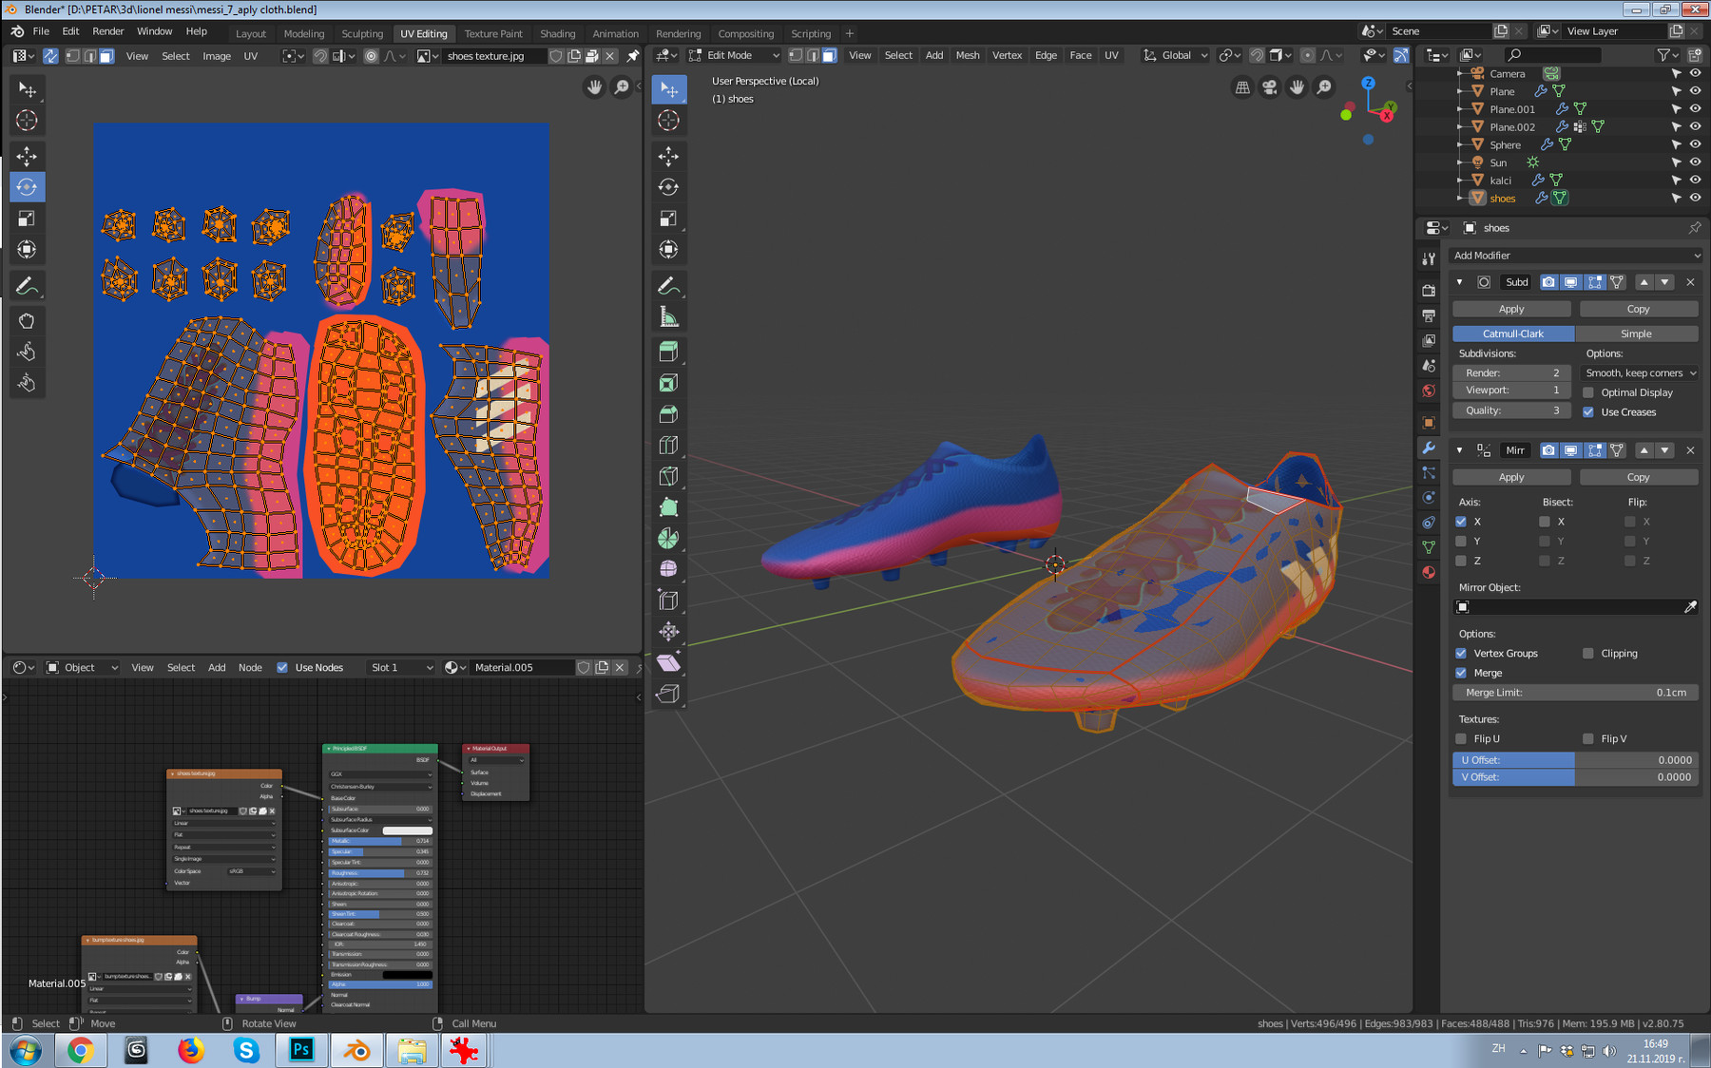This screenshot has height=1068, width=1711.
Task: Adjust the Roughness slider on the Principled BSDF node
Action: [379, 872]
